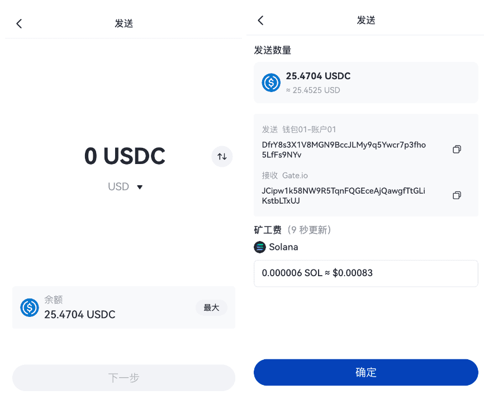The image size is (484, 395).
Task: Tap the 25.4704 USDC balance amount
Action: pyautogui.click(x=79, y=315)
